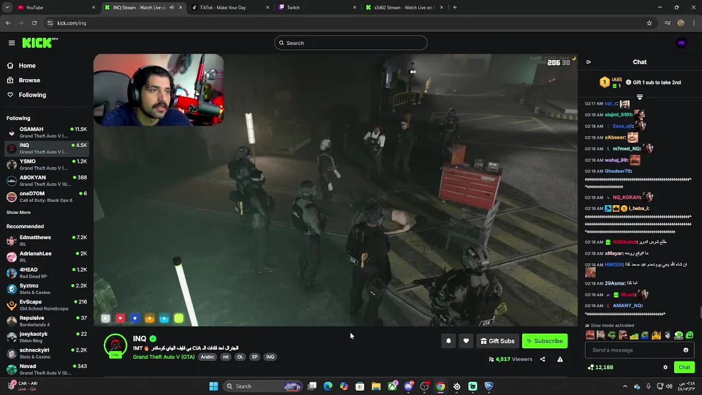
Task: Switch to the YouTube tab
Action: [56, 8]
